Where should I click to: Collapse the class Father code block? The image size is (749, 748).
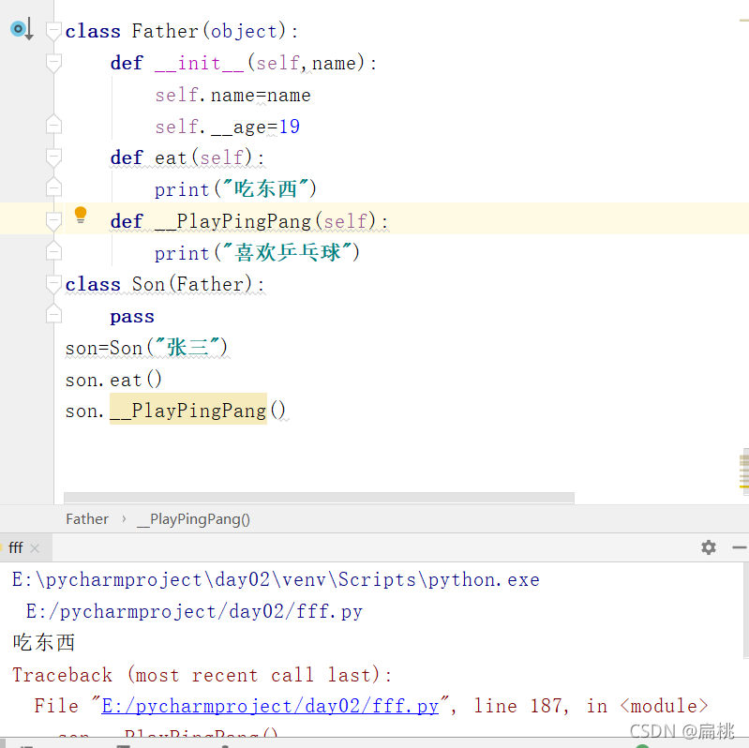coord(53,31)
